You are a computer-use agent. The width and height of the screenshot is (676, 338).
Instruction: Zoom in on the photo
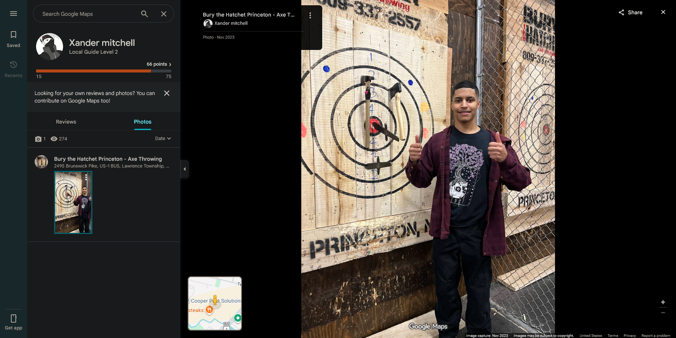[663, 302]
